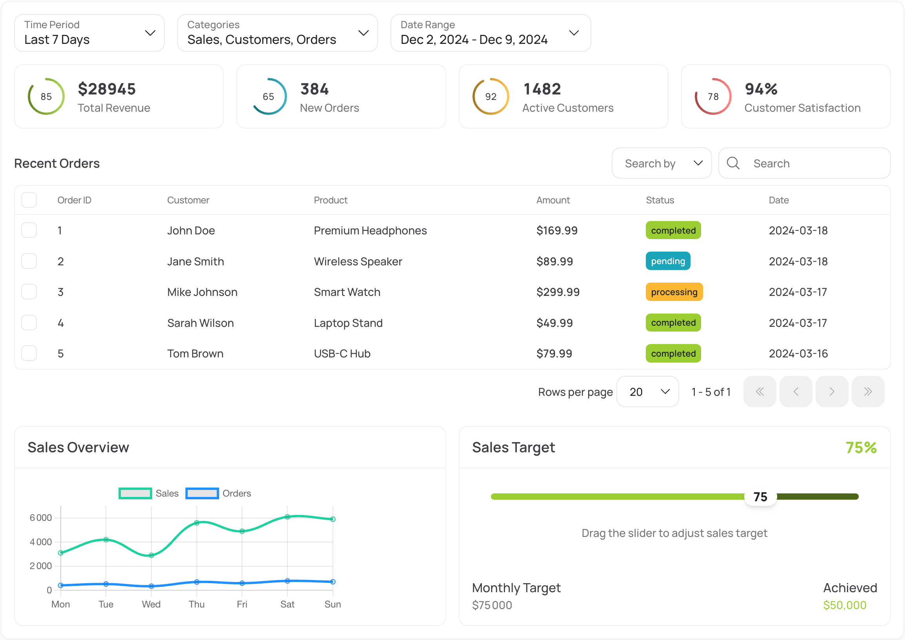
Task: Toggle the Sales legend in chart
Action: pos(148,493)
